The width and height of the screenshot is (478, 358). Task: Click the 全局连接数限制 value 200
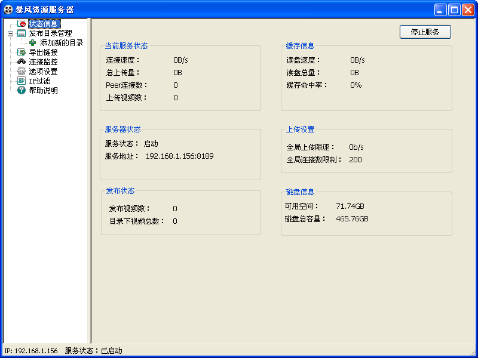(x=356, y=160)
